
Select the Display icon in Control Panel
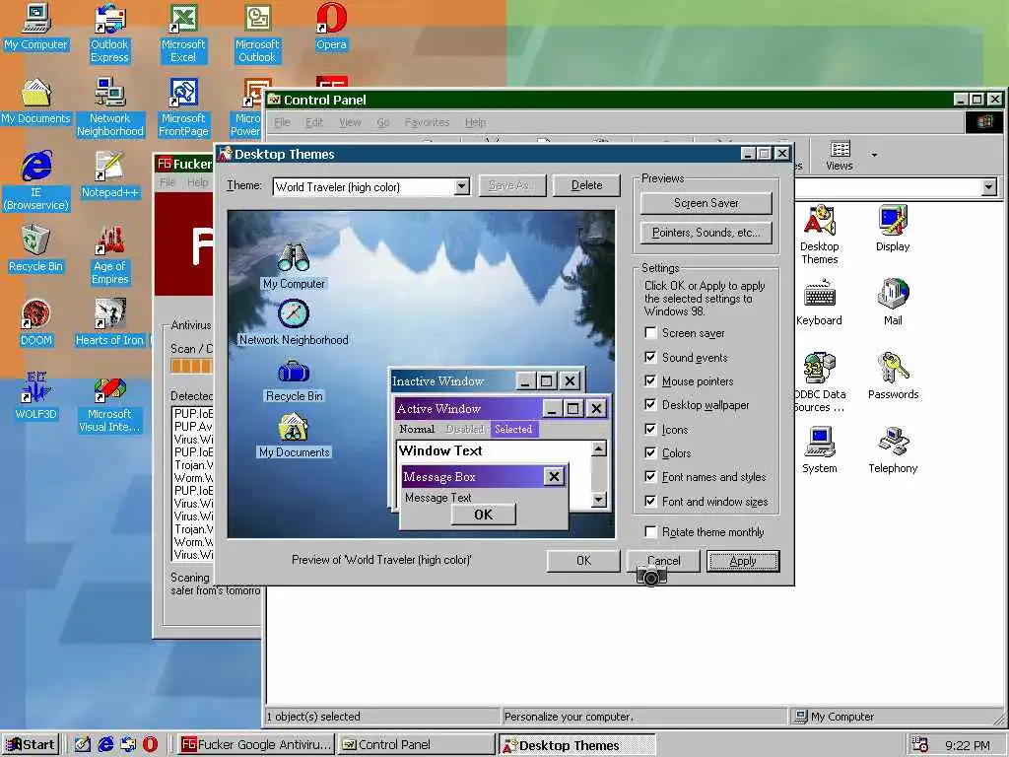pos(893,229)
